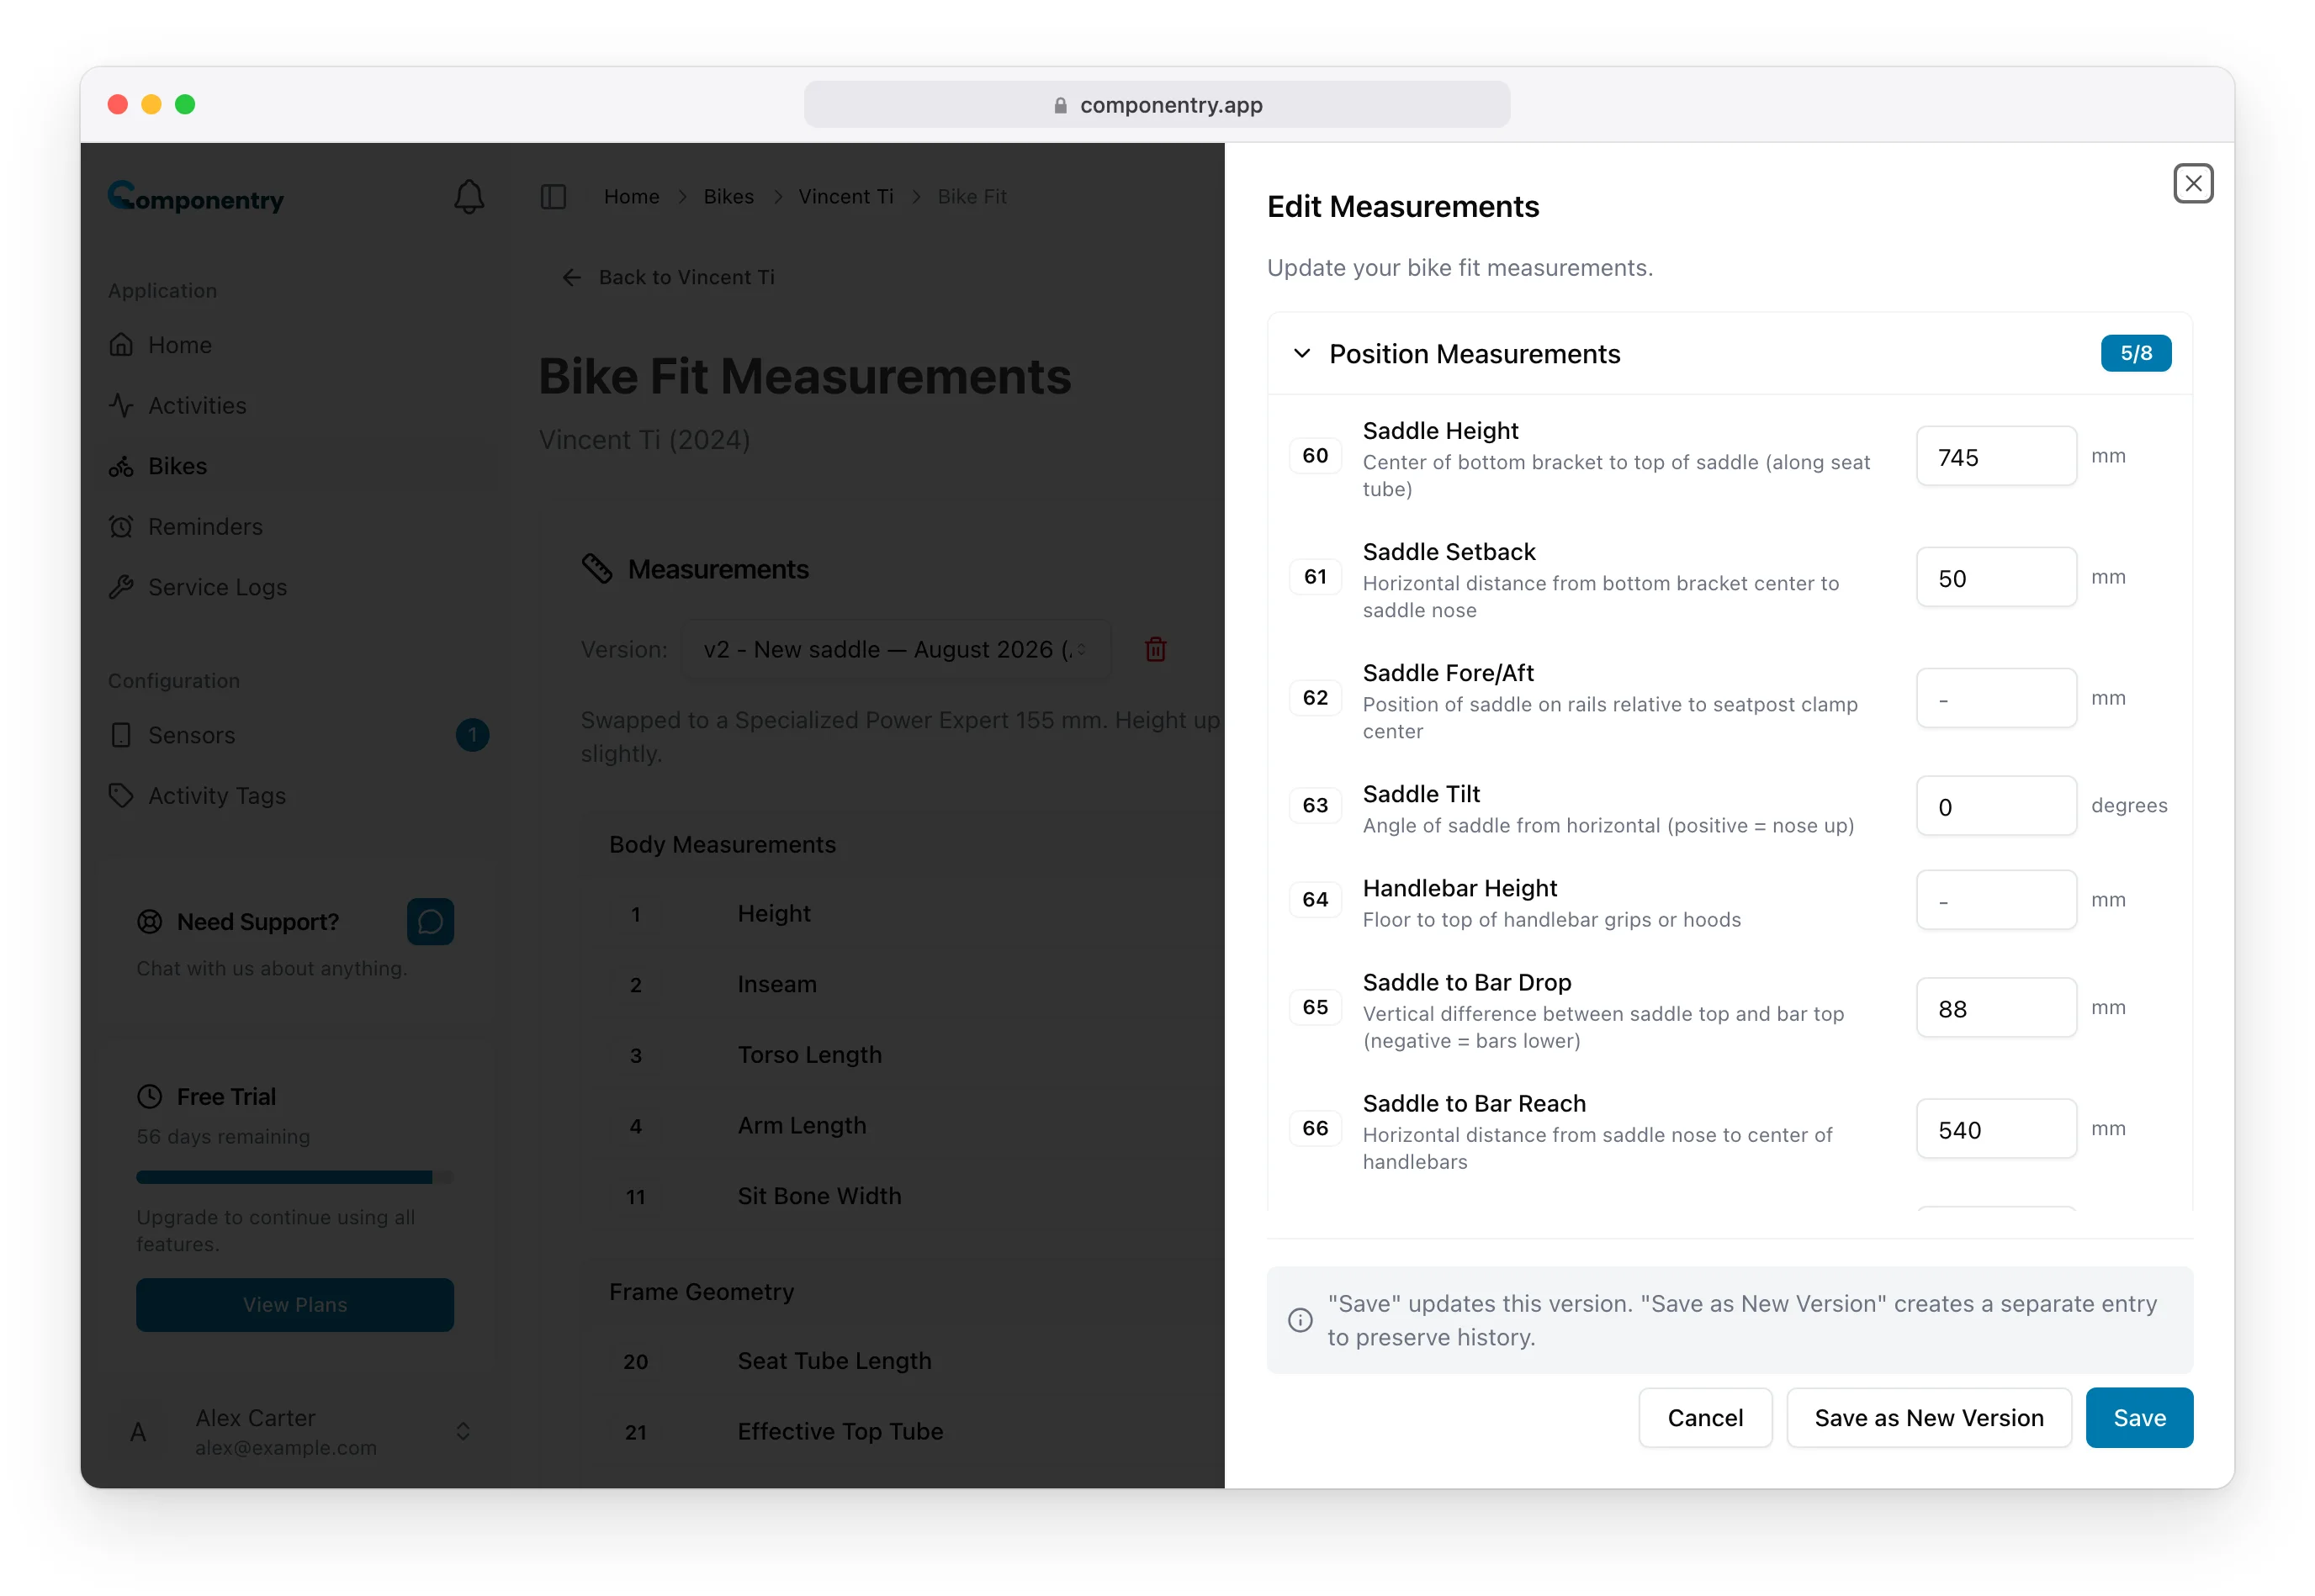Click the Save button

coord(2139,1417)
